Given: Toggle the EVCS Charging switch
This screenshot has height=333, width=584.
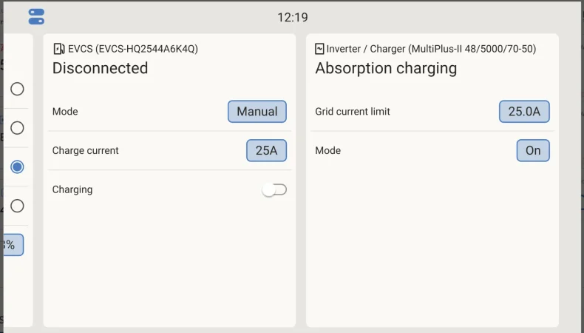Looking at the screenshot, I should coord(274,189).
